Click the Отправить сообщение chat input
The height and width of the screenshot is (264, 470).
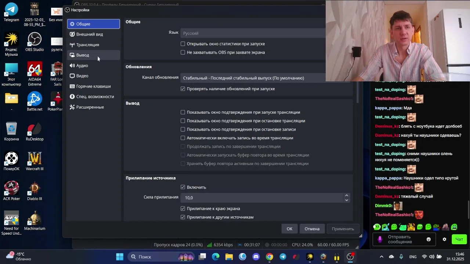click(x=404, y=239)
